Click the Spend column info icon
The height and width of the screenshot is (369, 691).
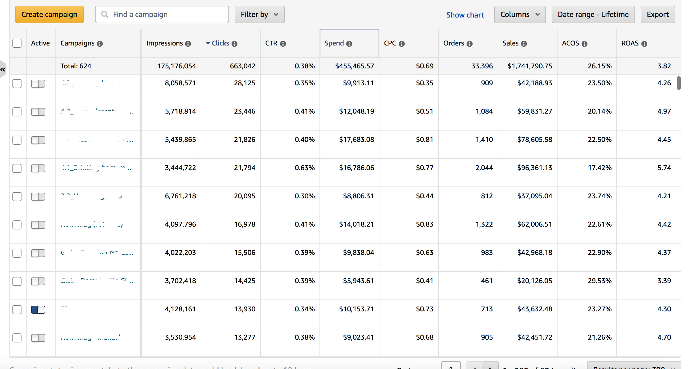(x=349, y=44)
